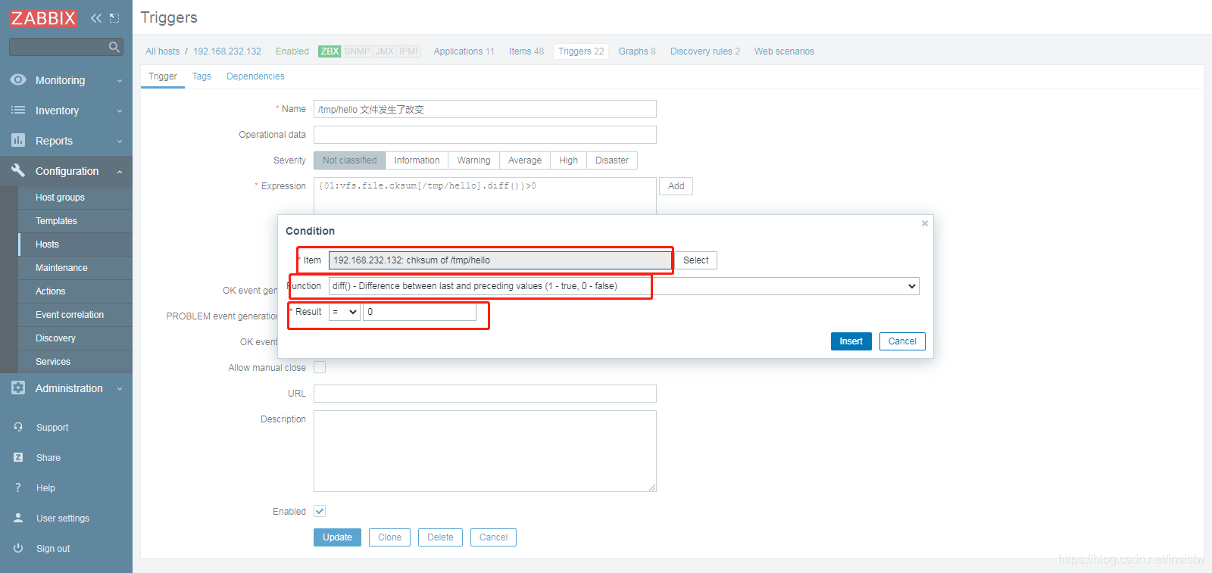Viewport: 1212px width, 573px height.
Task: Click the IPMI availability badge
Action: pyautogui.click(x=409, y=51)
